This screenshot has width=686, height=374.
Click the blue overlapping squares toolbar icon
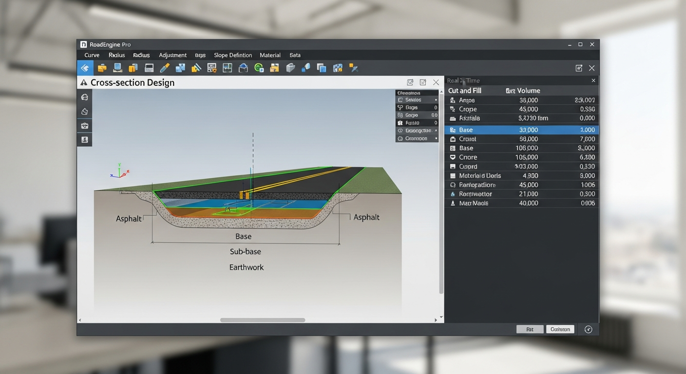[180, 68]
